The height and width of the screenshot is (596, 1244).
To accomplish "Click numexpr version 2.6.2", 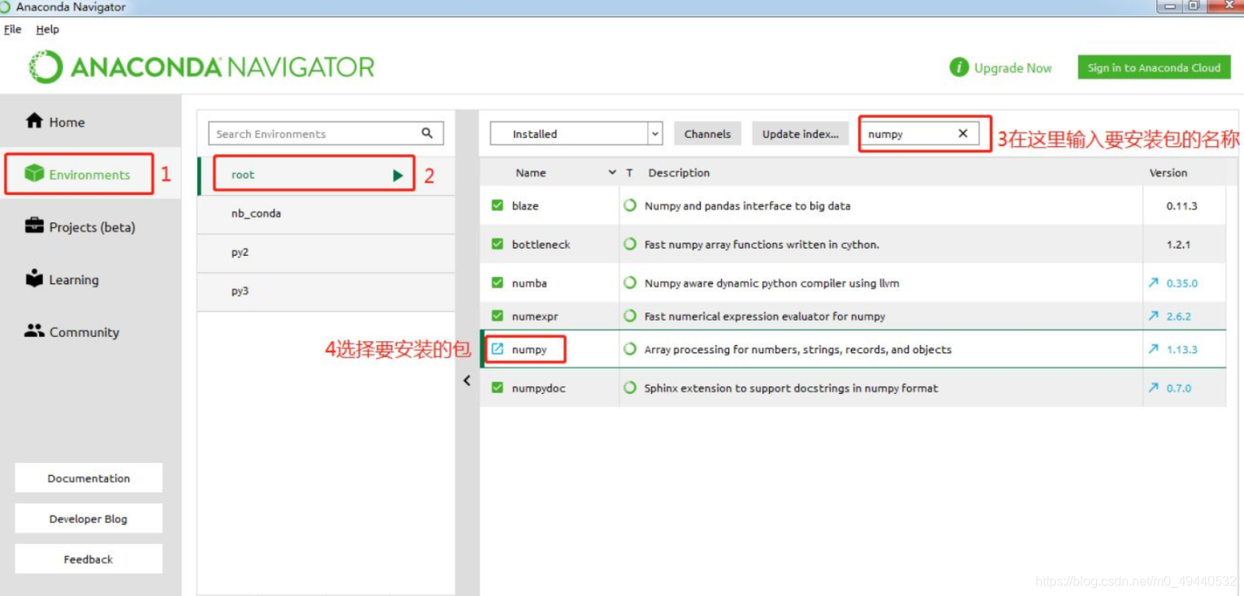I will point(1179,317).
